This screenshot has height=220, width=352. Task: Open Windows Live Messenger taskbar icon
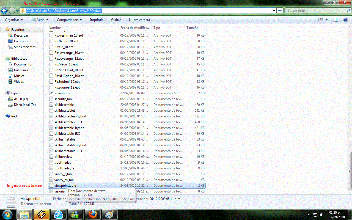[x=75, y=215]
